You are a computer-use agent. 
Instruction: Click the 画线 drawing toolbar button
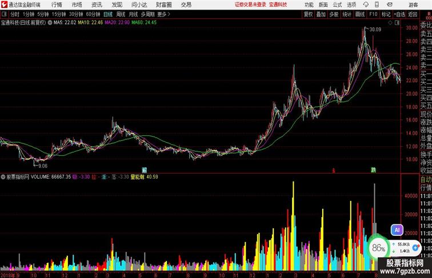[360, 14]
